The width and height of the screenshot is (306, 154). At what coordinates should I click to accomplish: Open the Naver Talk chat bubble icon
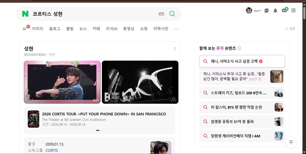[267, 10]
